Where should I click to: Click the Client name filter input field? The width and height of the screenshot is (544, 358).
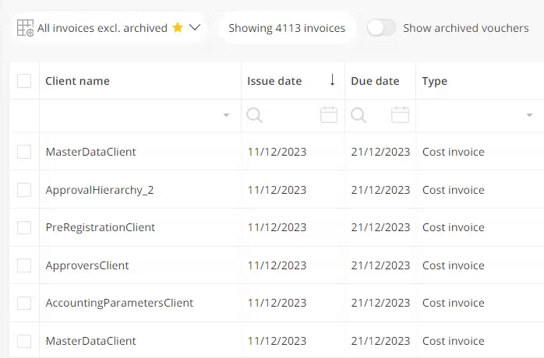[129, 115]
